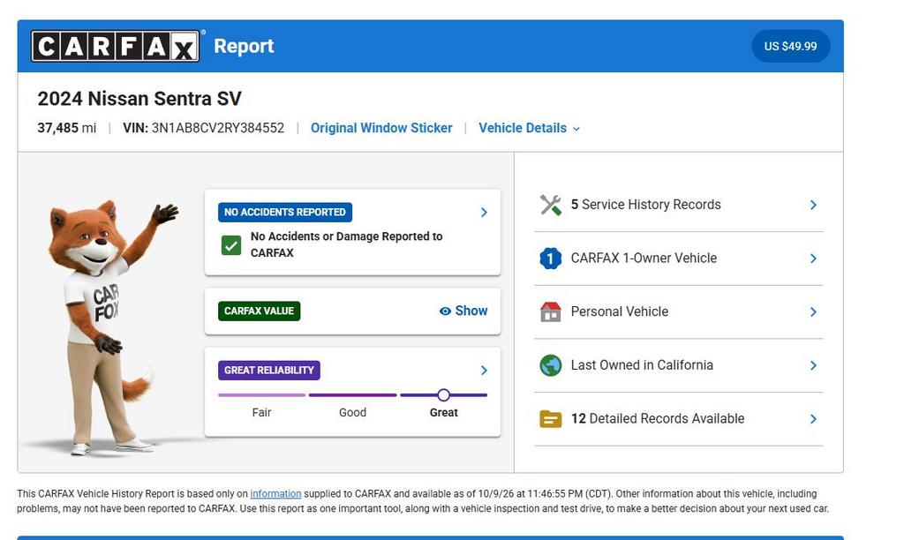
Task: Open the Original Window Sticker link
Action: 381,128
